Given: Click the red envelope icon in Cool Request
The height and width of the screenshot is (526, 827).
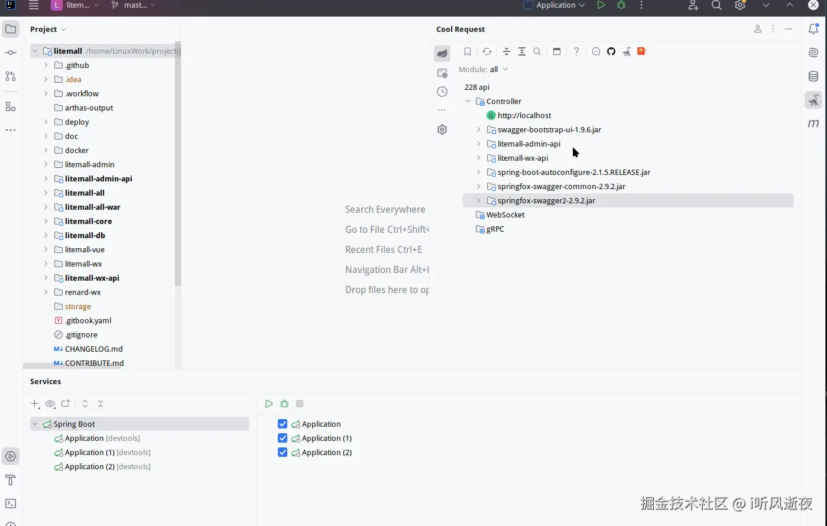Looking at the screenshot, I should tap(641, 51).
